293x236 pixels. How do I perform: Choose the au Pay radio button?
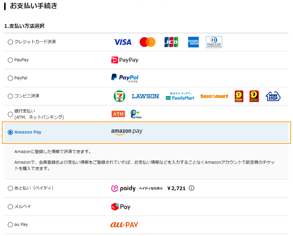10,225
